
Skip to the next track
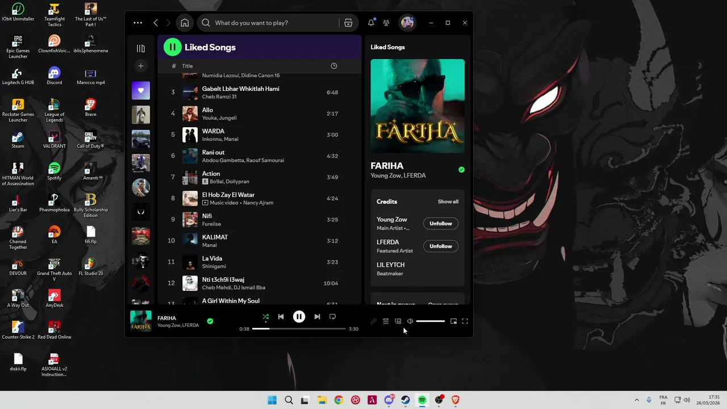[317, 317]
